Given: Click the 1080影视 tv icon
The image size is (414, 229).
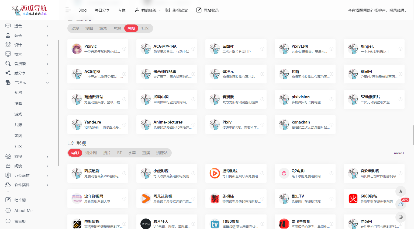Looking at the screenshot, I should click(x=215, y=224).
